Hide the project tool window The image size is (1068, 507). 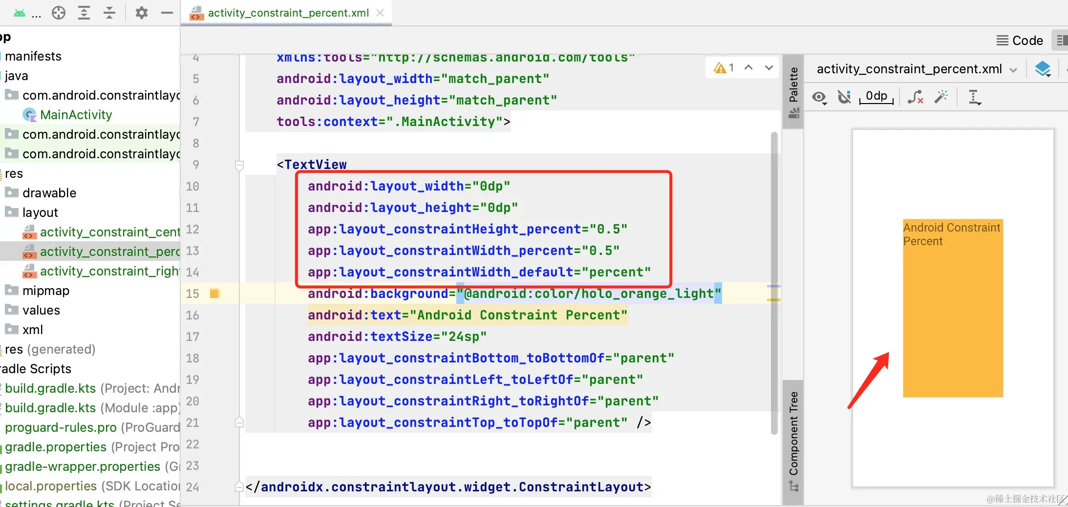[x=167, y=13]
